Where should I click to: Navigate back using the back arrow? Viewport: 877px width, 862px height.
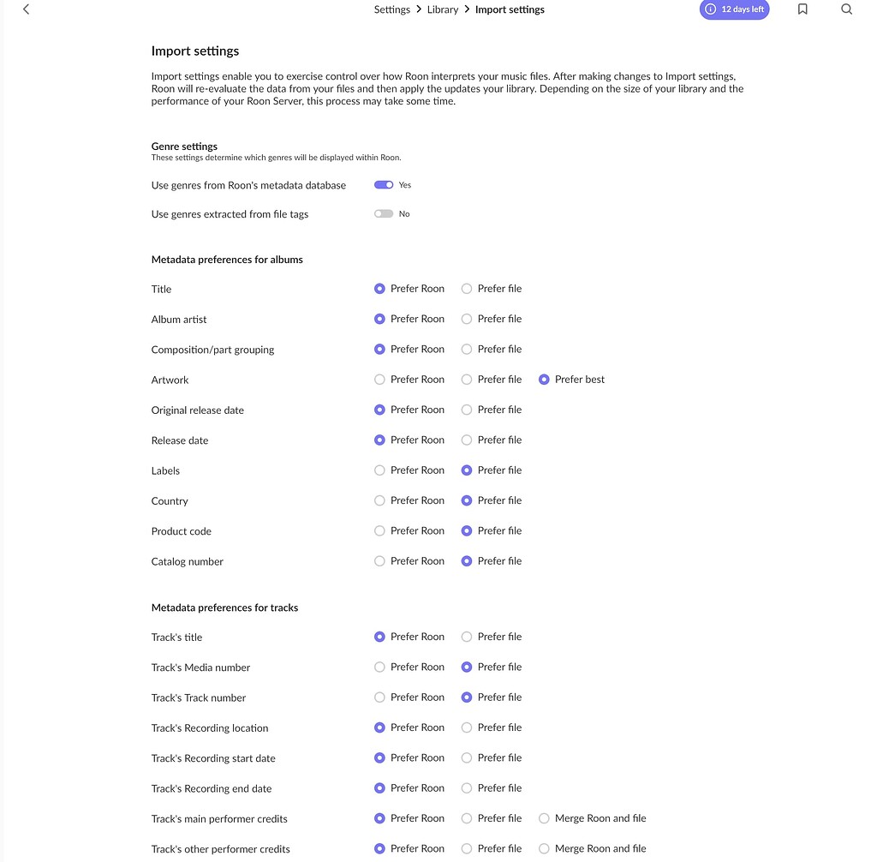[x=26, y=9]
